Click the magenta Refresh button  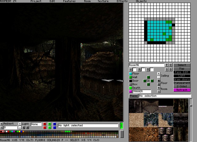pyautogui.click(x=182, y=90)
